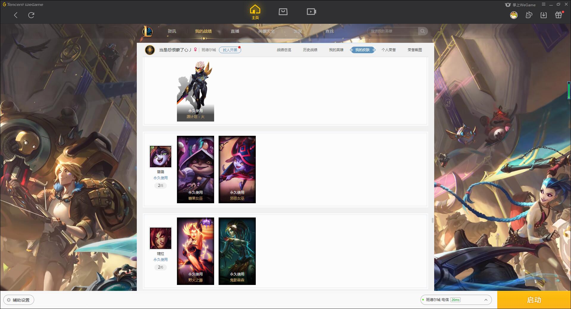Go back with the back arrow

pyautogui.click(x=16, y=15)
